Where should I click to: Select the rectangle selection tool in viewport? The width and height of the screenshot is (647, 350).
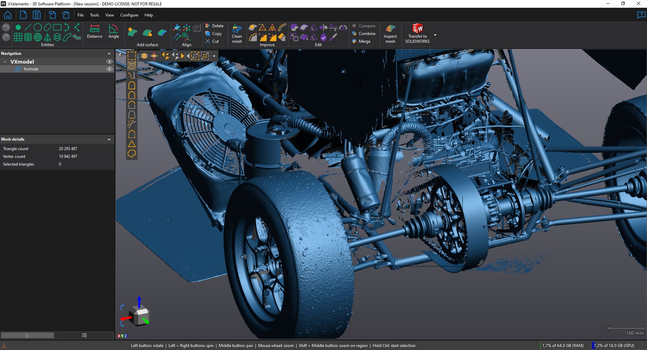pyautogui.click(x=132, y=56)
